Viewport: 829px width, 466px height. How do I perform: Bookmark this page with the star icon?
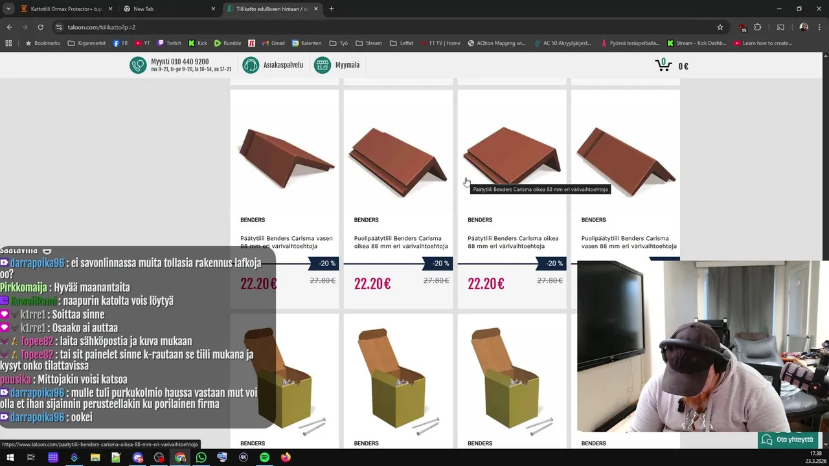[x=720, y=27]
